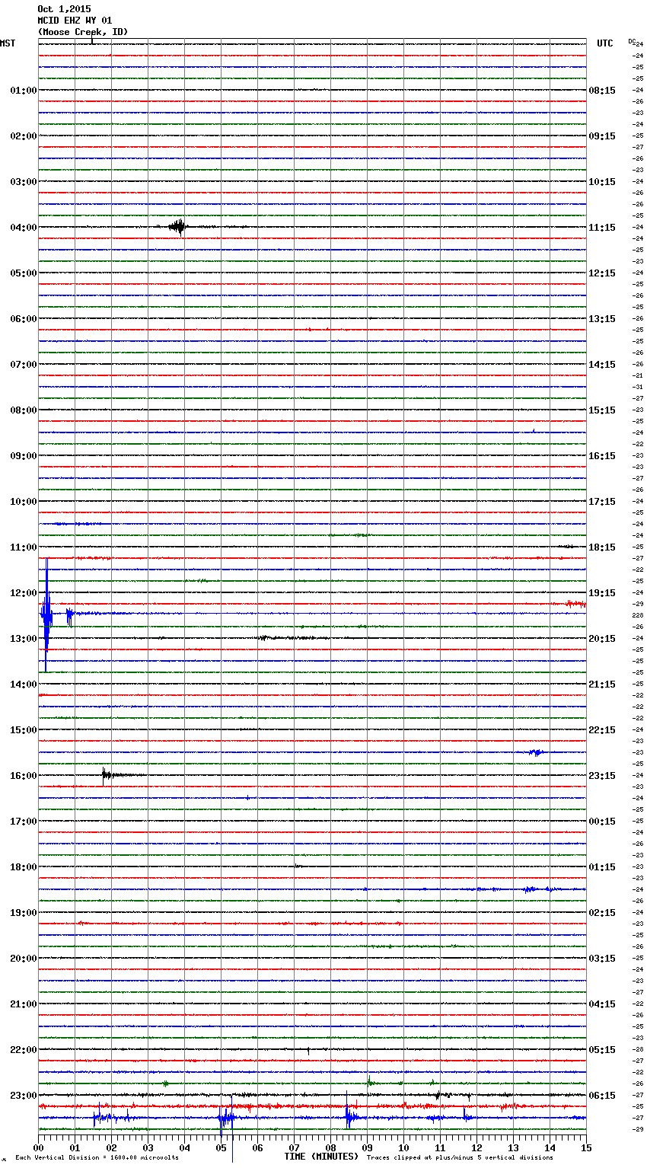Click minute 15 on the bottom time axis

tap(586, 1147)
